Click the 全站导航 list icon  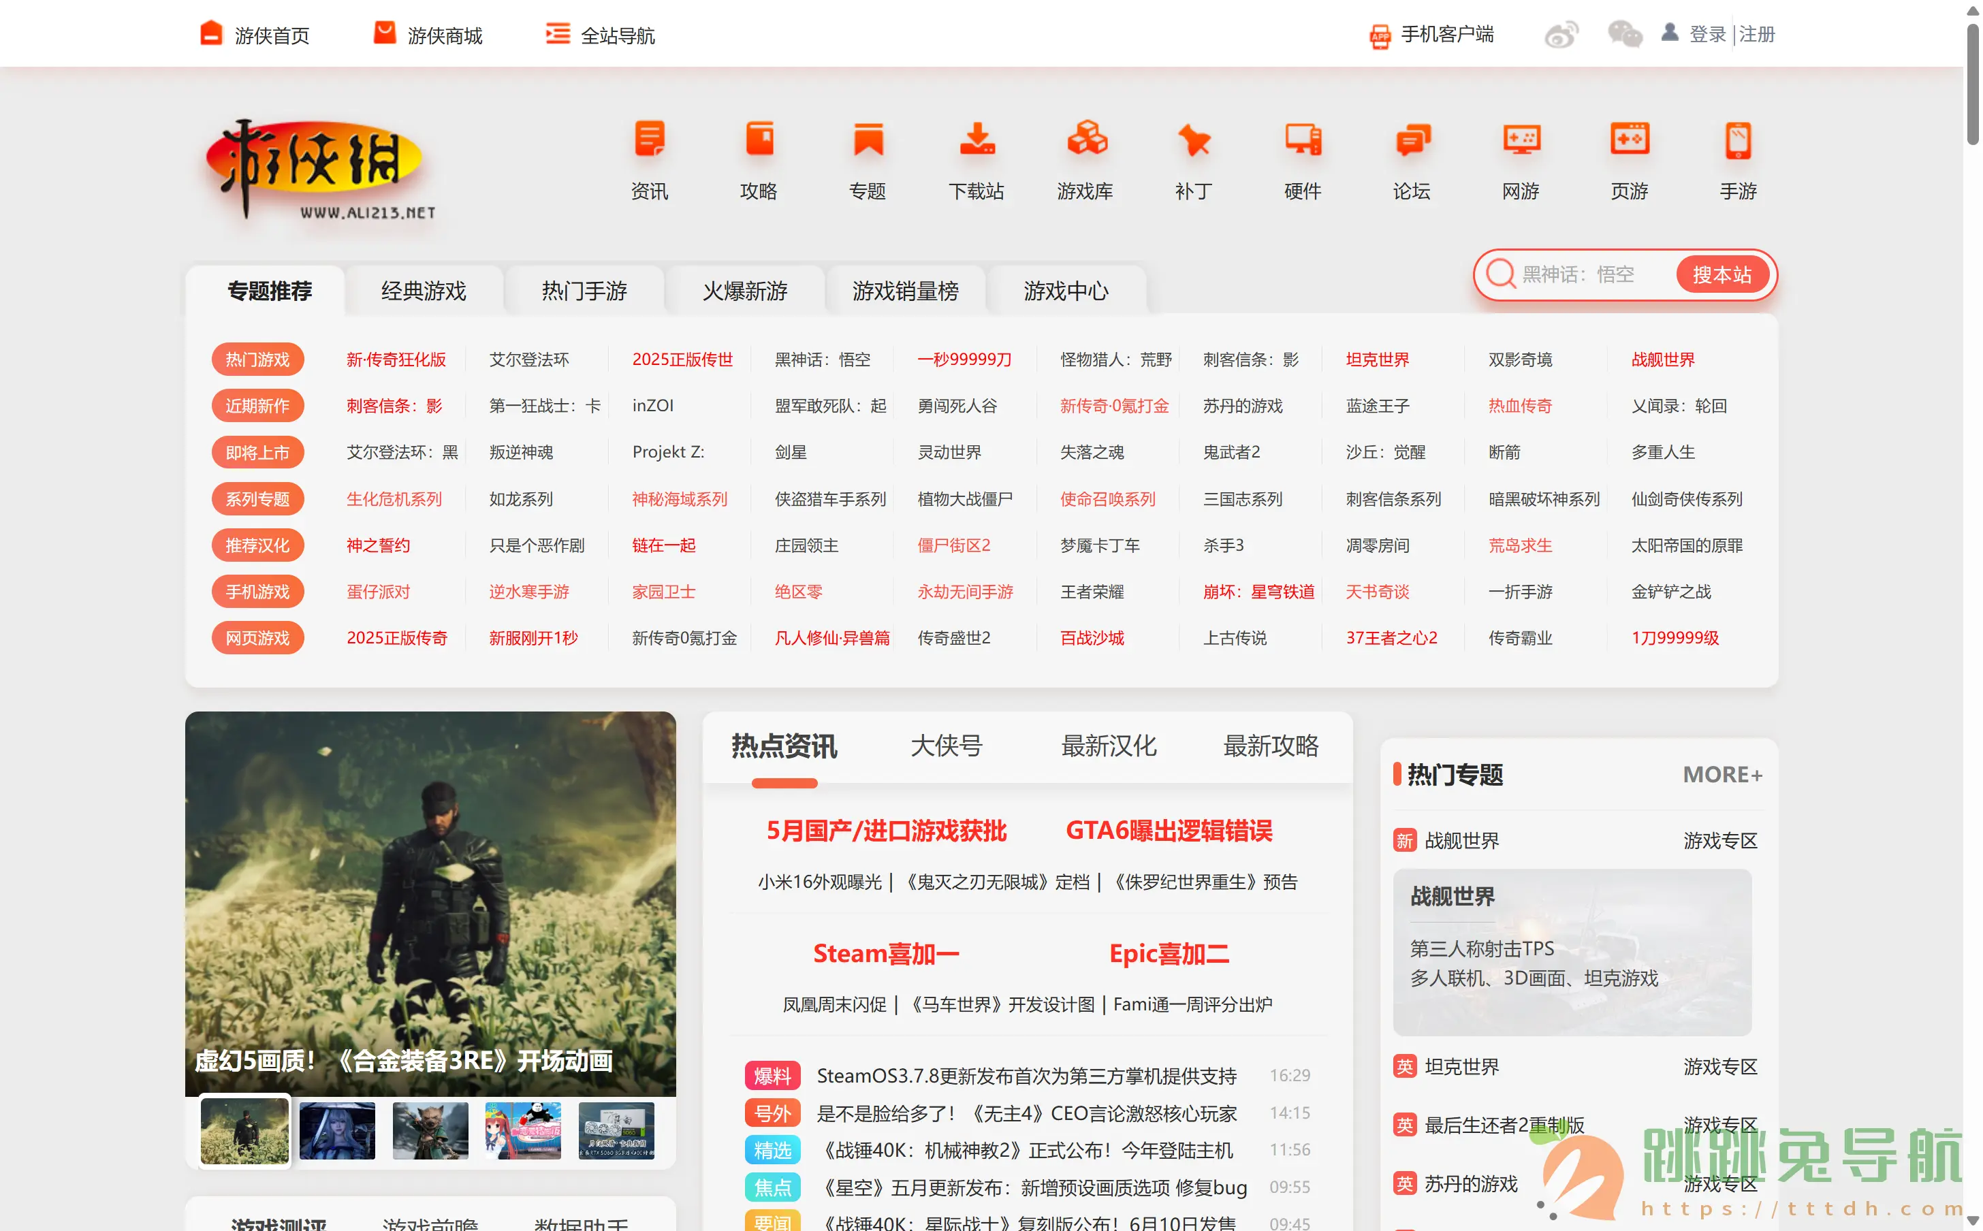coord(558,33)
